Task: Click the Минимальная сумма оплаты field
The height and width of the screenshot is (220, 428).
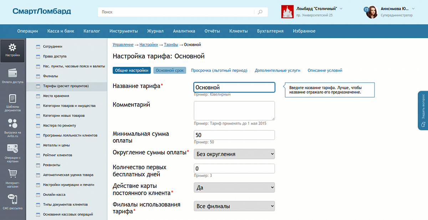Action: (x=234, y=135)
